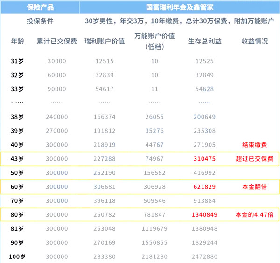This screenshot has width=280, height=263.
Task: Select the 39岁 row label
Action: (17, 131)
